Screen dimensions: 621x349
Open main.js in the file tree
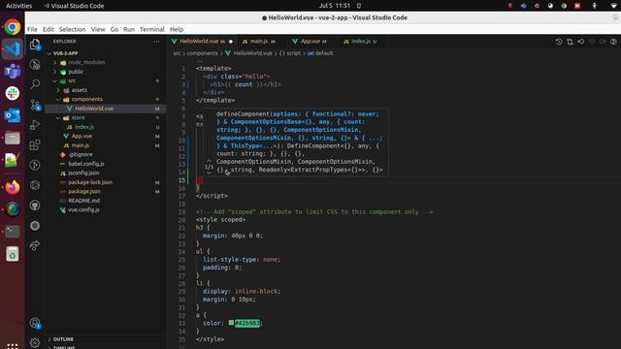pos(105,145)
